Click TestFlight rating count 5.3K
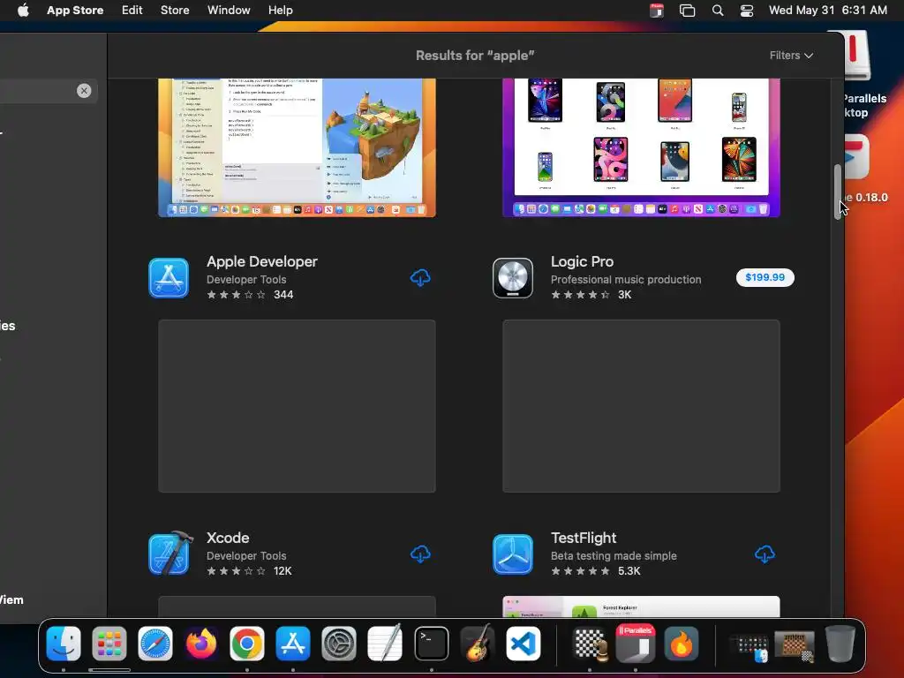 629,571
